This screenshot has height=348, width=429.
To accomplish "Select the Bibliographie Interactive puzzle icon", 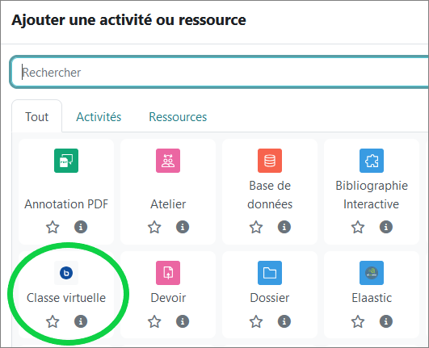I will (372, 161).
